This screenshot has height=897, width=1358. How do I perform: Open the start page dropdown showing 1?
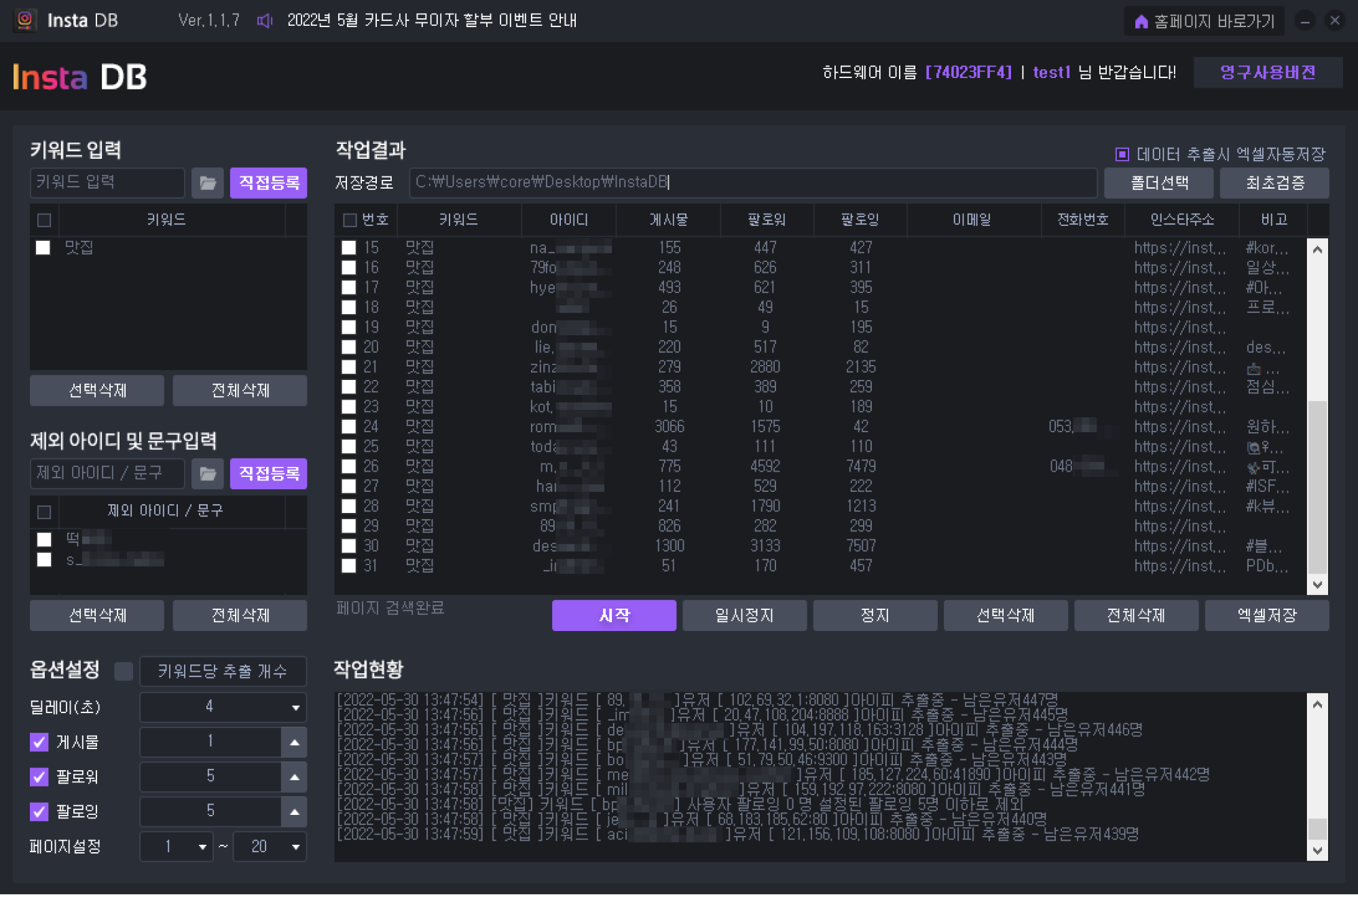click(177, 847)
